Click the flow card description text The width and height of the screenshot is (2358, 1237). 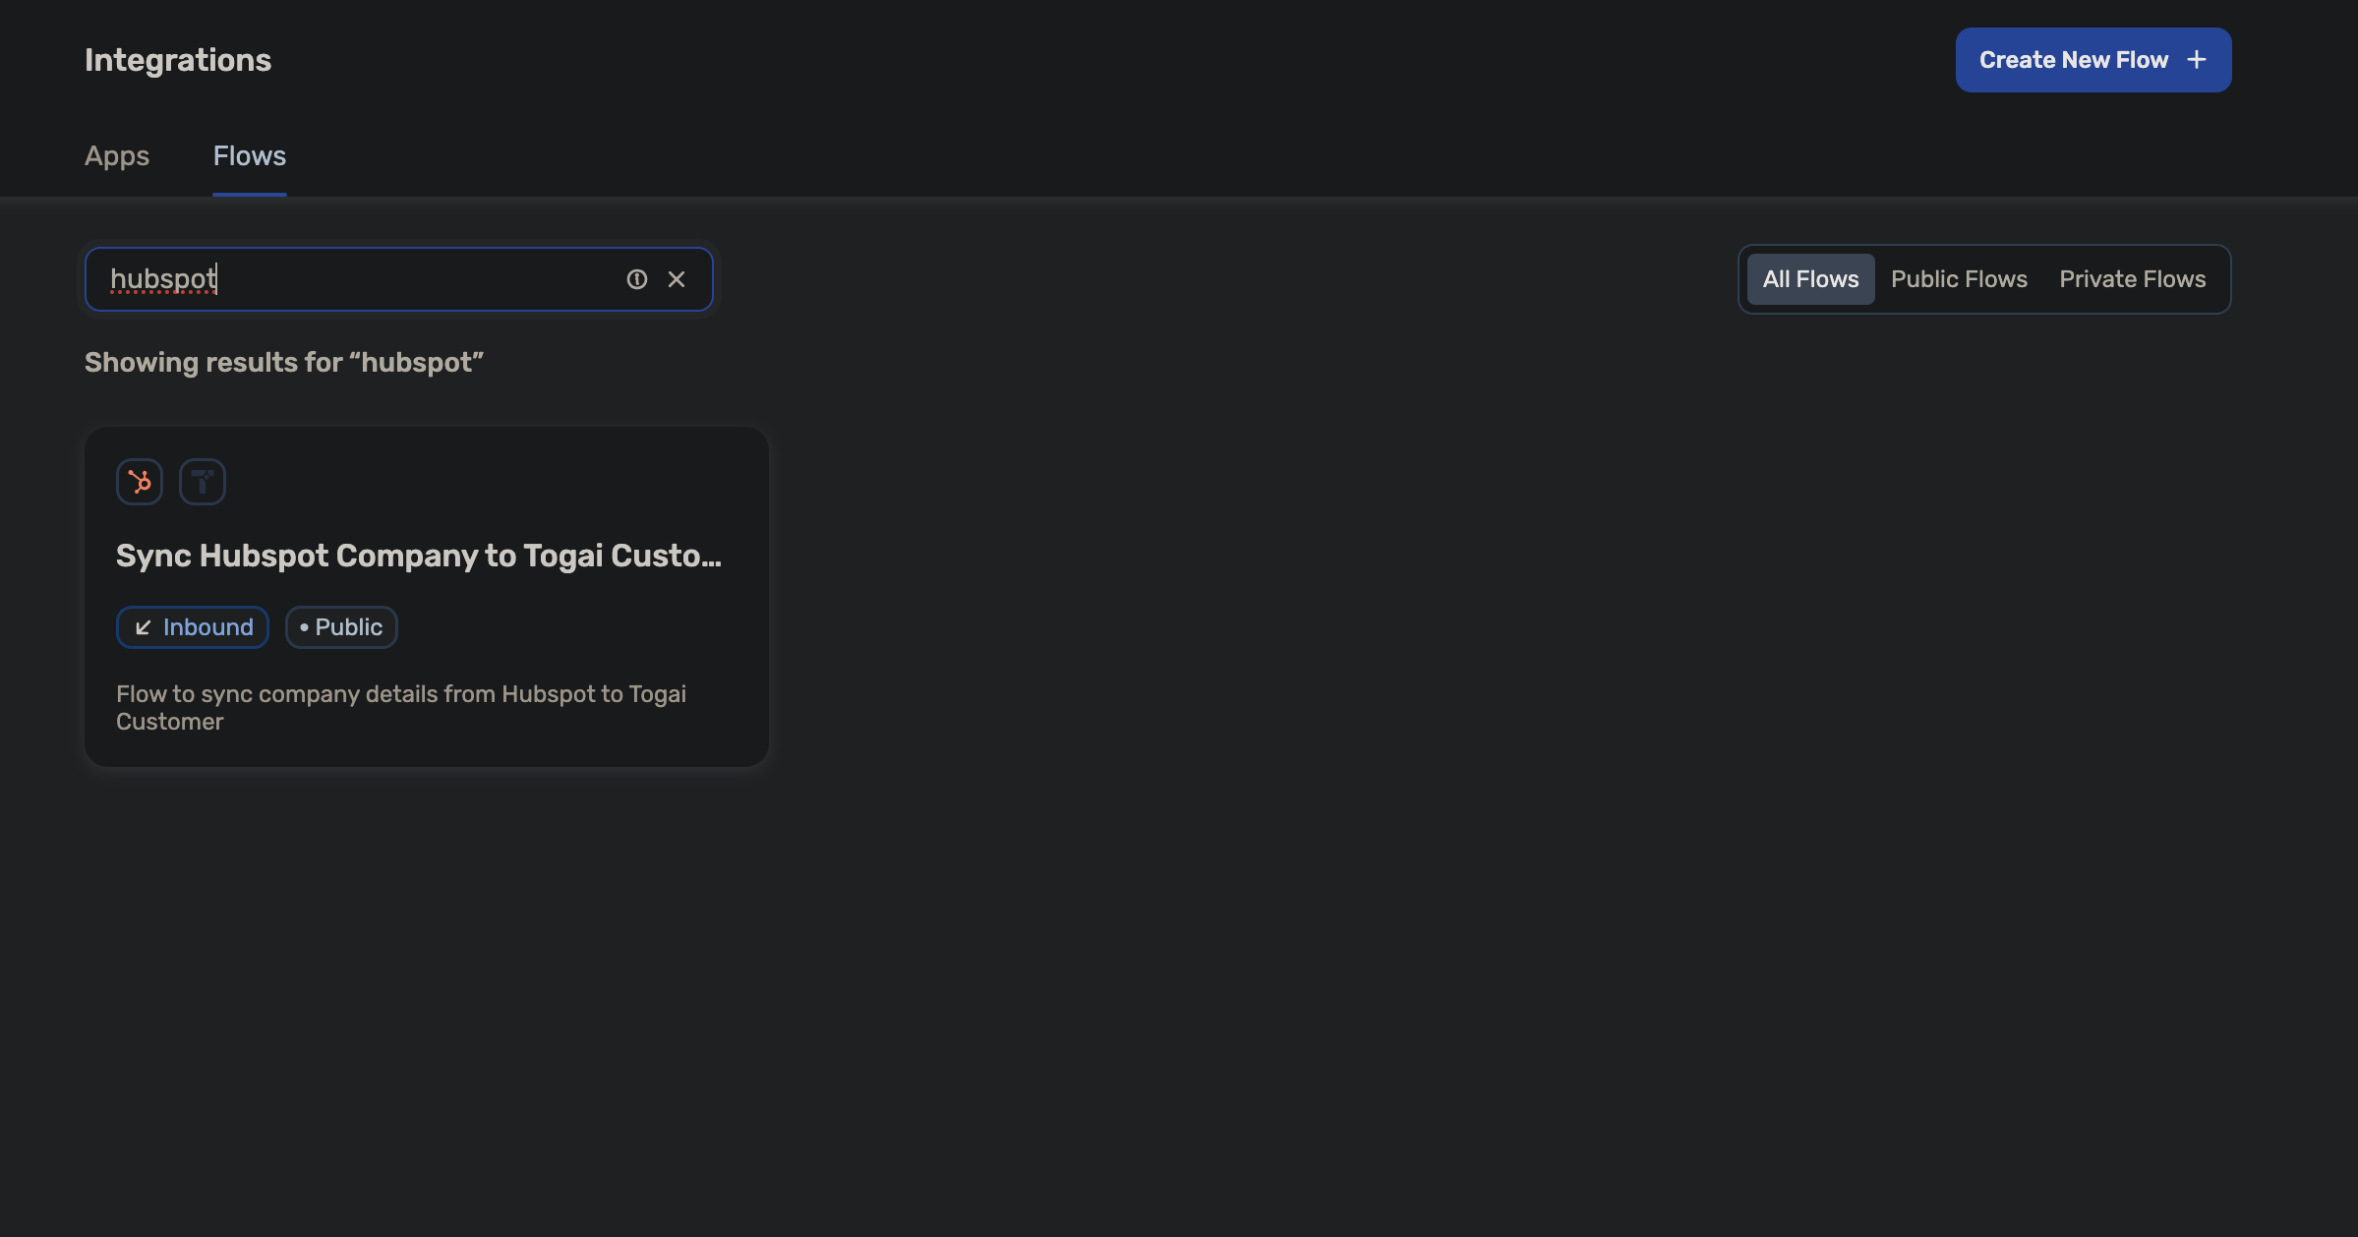tap(401, 707)
